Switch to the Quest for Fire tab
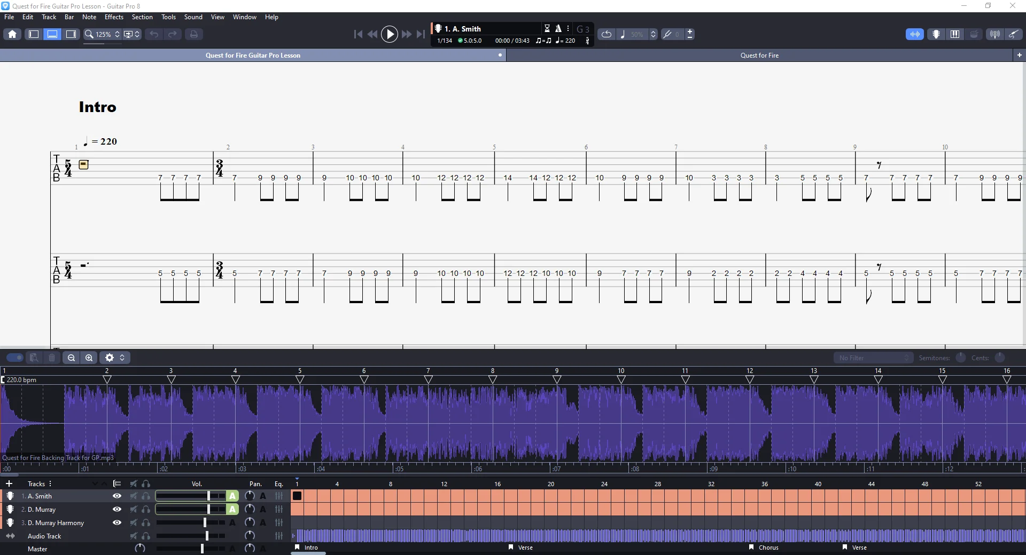 tap(759, 55)
